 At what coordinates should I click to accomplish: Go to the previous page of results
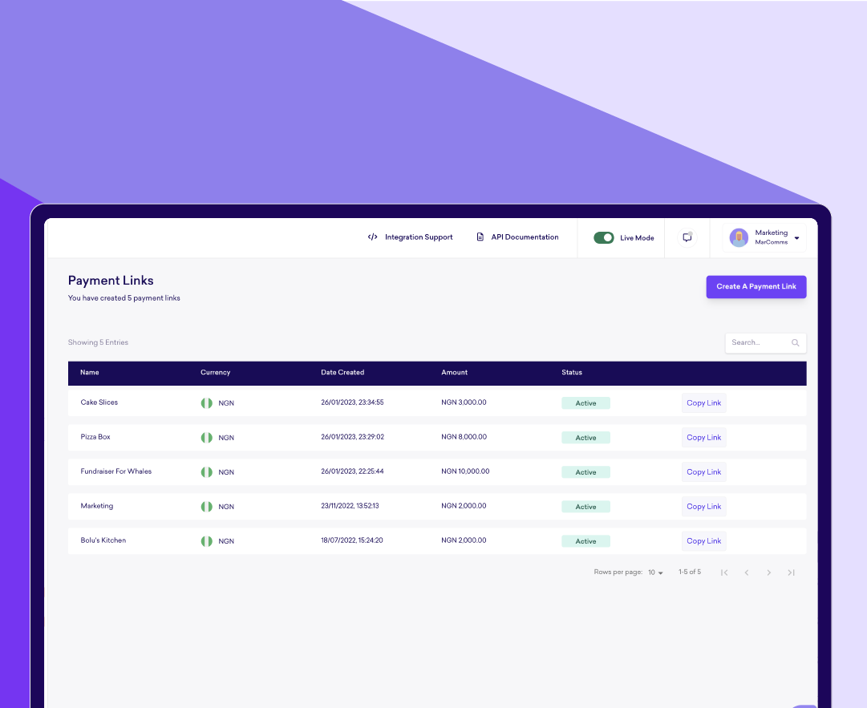coord(747,572)
